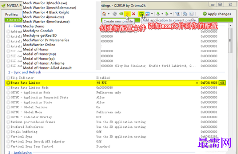This screenshot has width=238, height=154.
Task: Select the Frame Rate Limiter setting row
Action: (116, 83)
